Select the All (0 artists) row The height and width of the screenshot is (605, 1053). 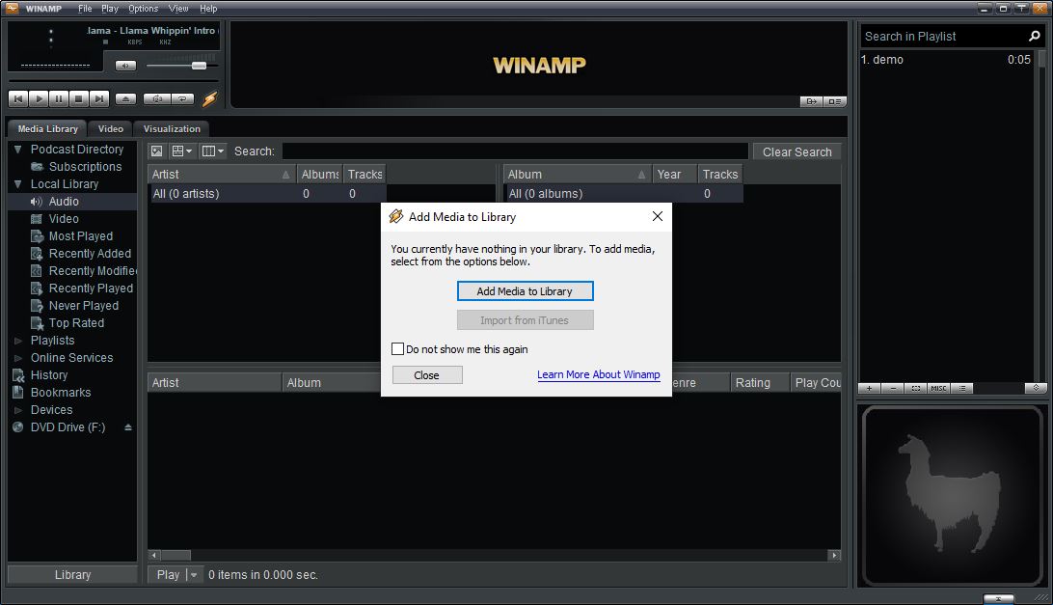pyautogui.click(x=266, y=194)
